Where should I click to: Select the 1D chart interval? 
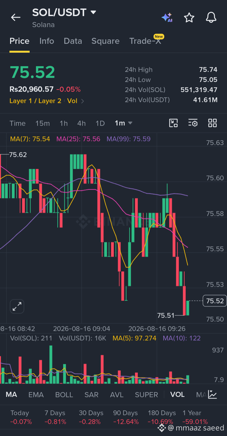(100, 123)
